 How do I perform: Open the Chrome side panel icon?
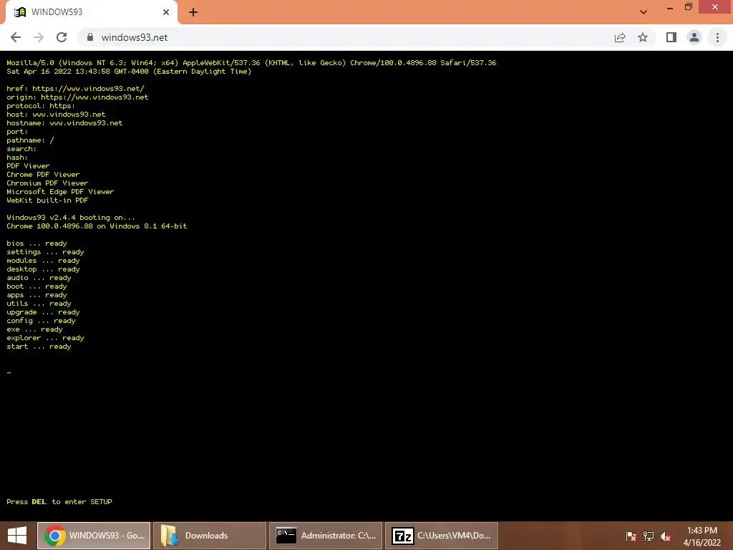point(671,37)
